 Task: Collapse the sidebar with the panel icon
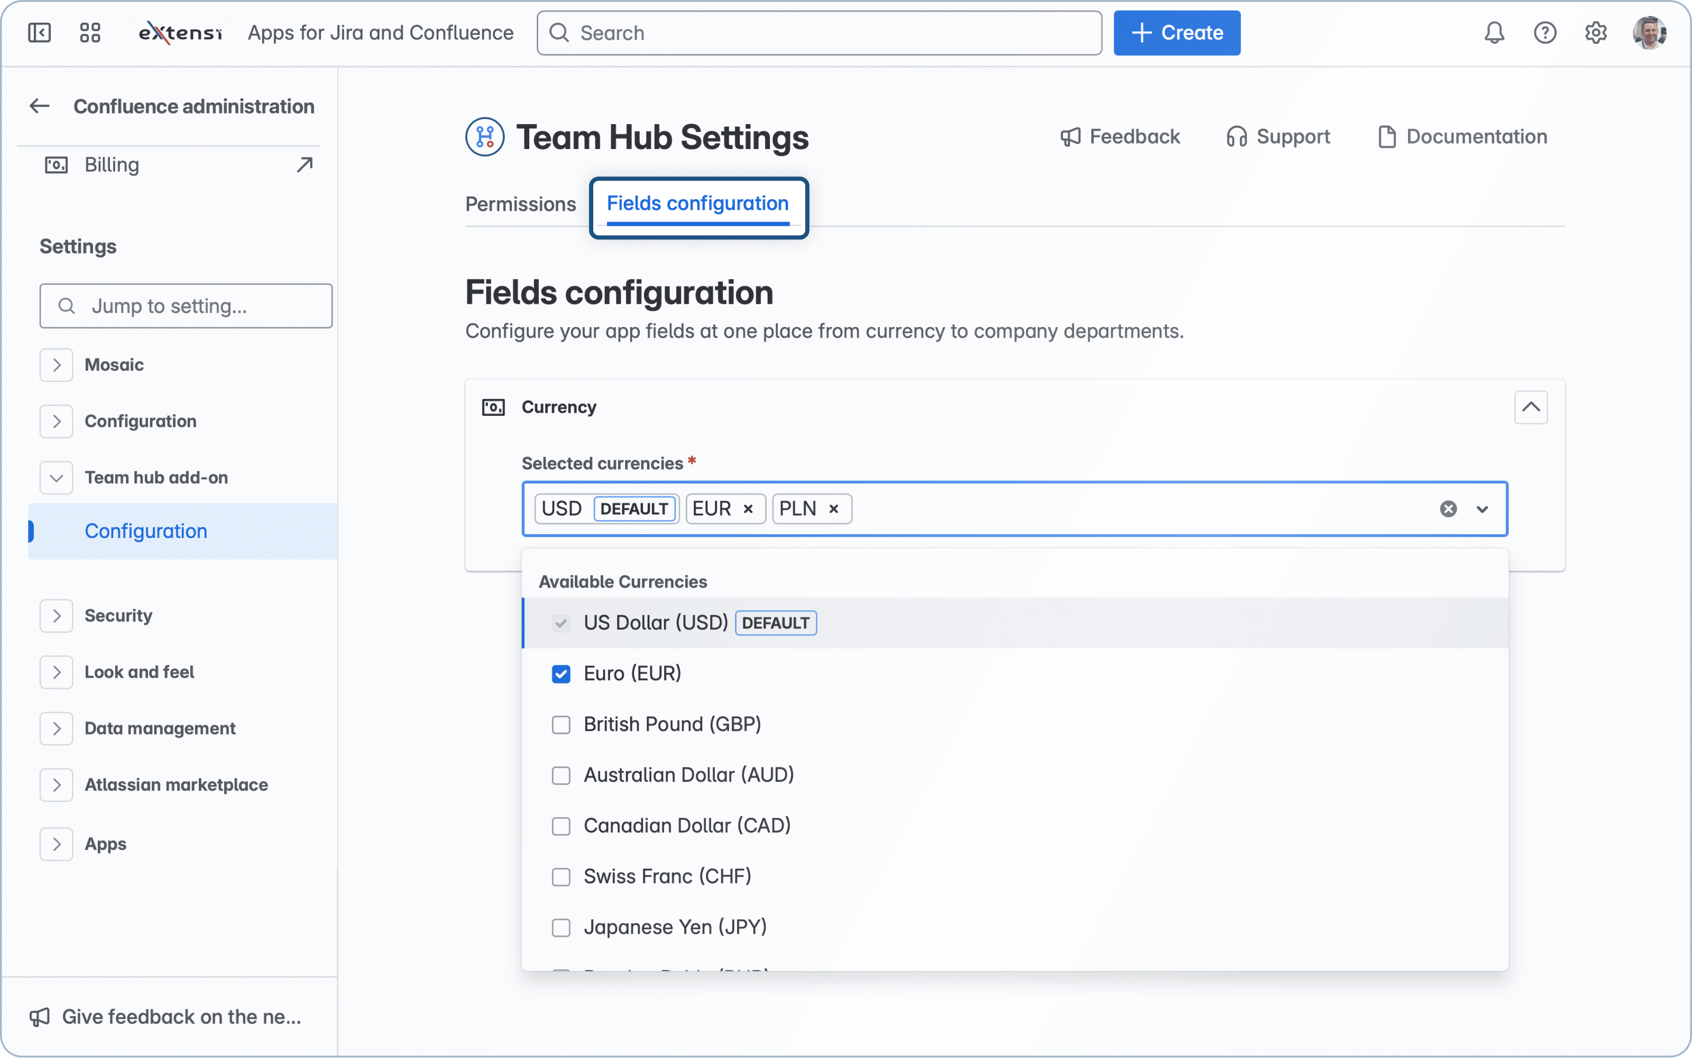point(39,32)
